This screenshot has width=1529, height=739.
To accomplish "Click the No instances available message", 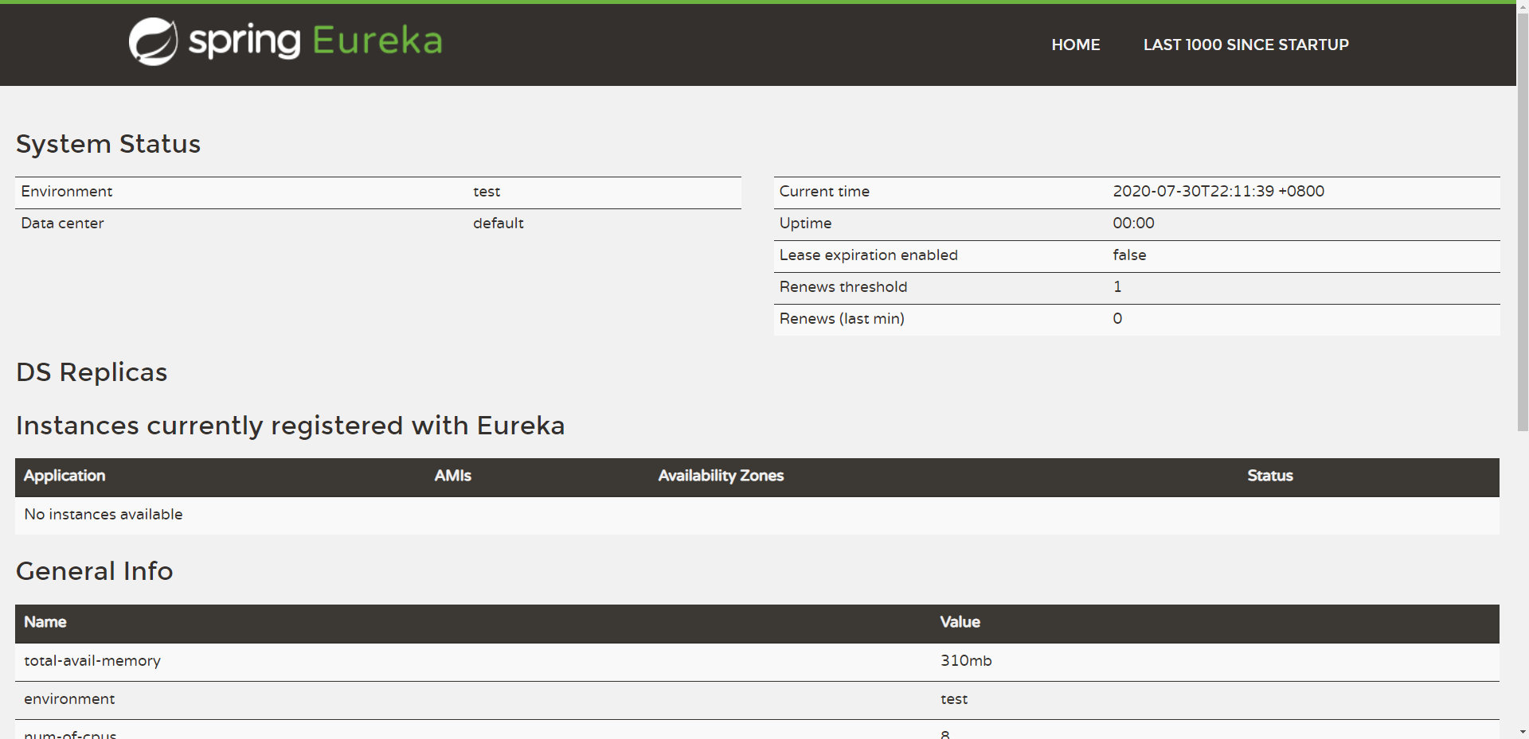I will click(104, 515).
